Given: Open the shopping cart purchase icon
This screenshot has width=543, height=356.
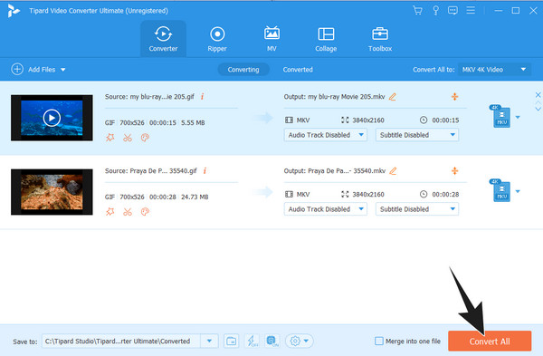Looking at the screenshot, I should pos(417,10).
